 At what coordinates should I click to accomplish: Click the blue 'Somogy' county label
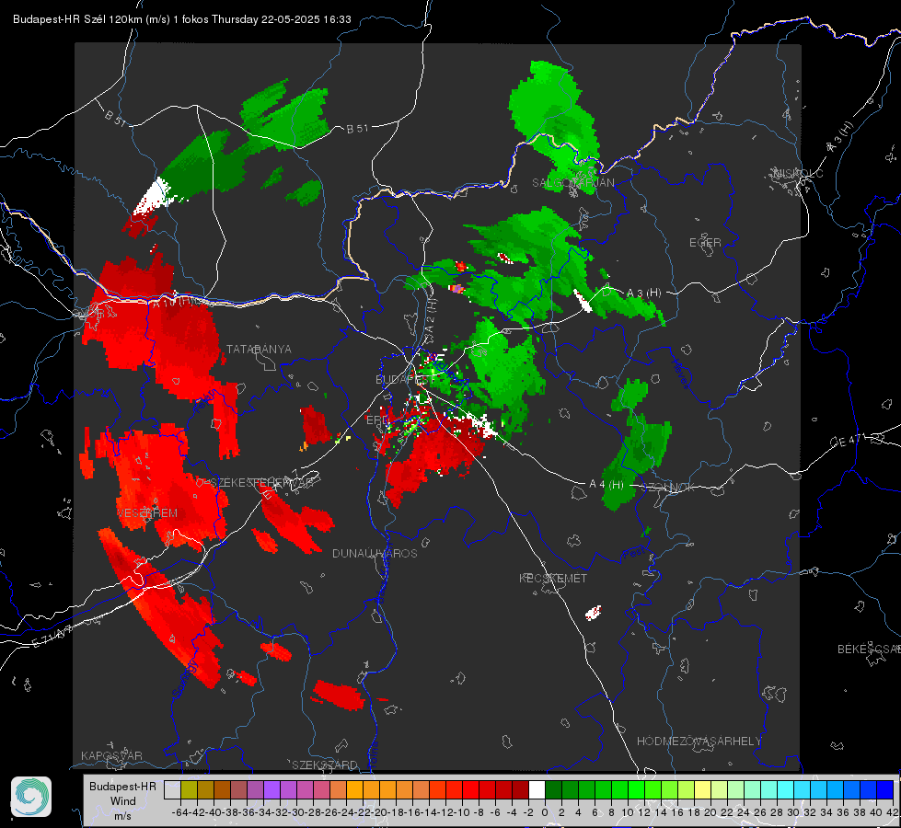(185, 679)
